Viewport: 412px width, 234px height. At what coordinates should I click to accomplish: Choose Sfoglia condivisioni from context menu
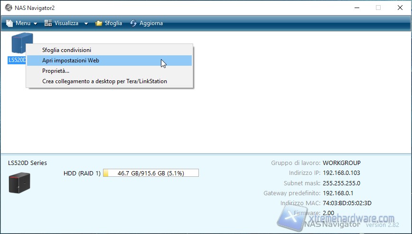[66, 50]
